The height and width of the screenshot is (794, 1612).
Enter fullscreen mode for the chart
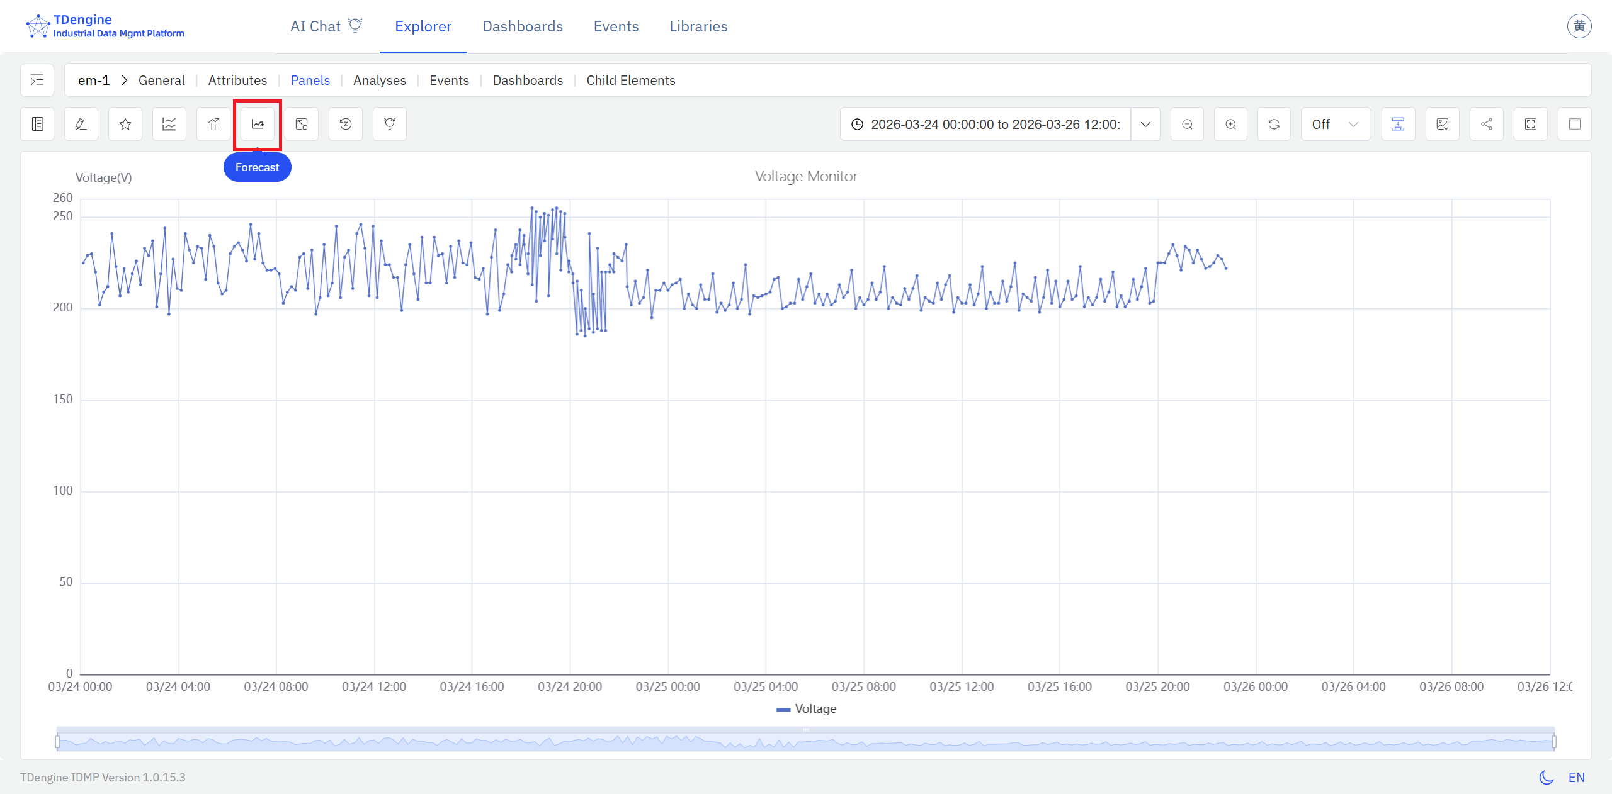click(x=1531, y=124)
